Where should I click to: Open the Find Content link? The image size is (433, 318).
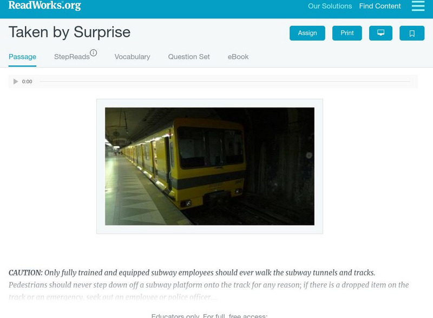[x=380, y=6]
